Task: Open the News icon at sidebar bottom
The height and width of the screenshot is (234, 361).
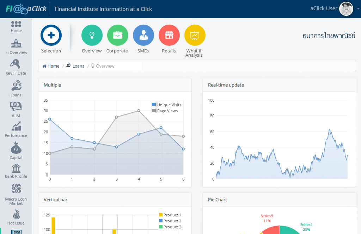Action: 16,232
